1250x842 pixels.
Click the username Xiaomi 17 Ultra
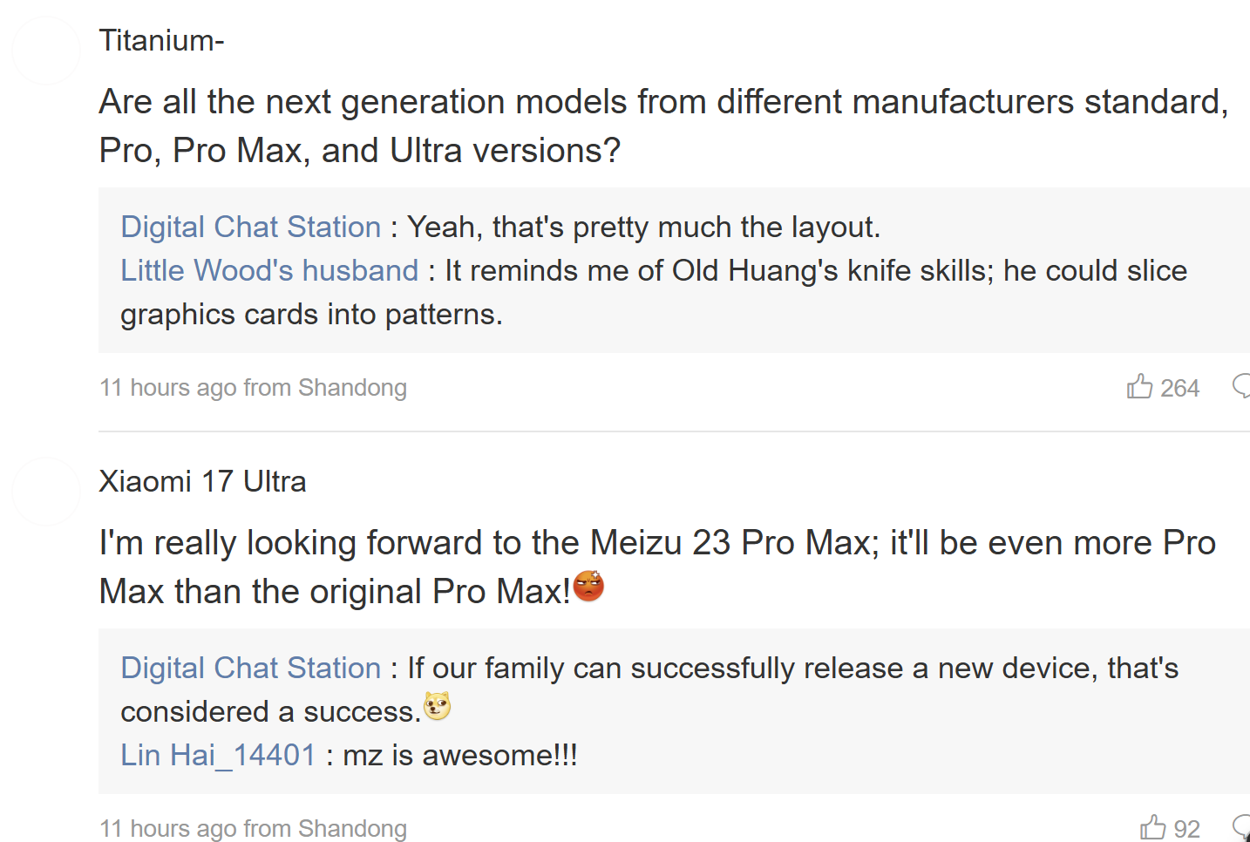tap(202, 481)
